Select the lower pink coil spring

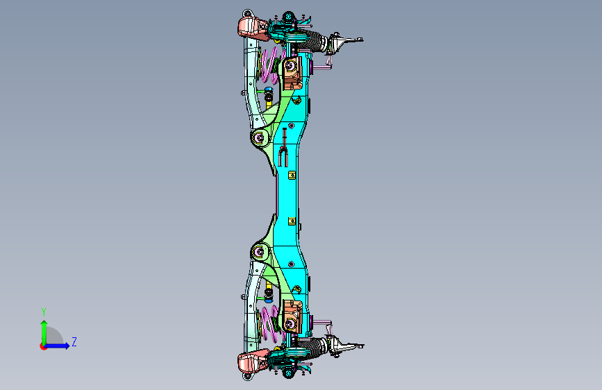[271, 324]
